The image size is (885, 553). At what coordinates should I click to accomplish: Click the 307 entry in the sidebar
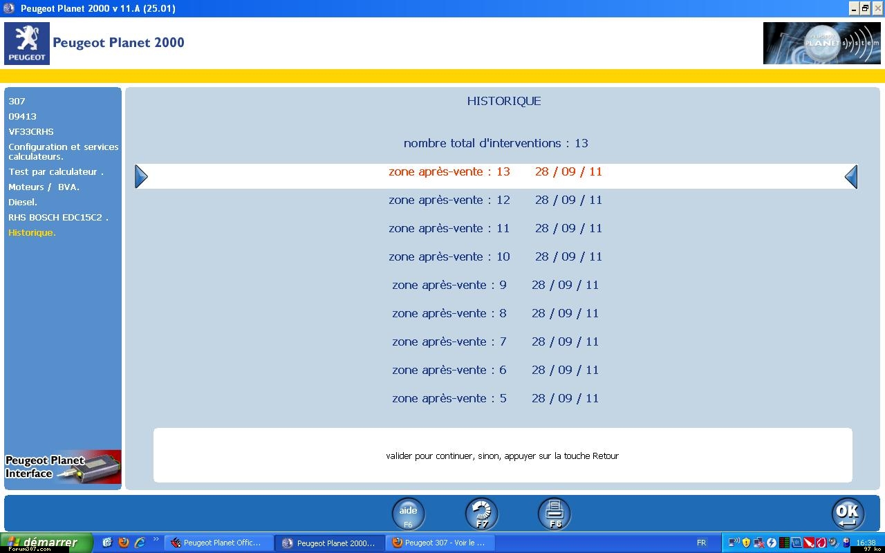[17, 101]
